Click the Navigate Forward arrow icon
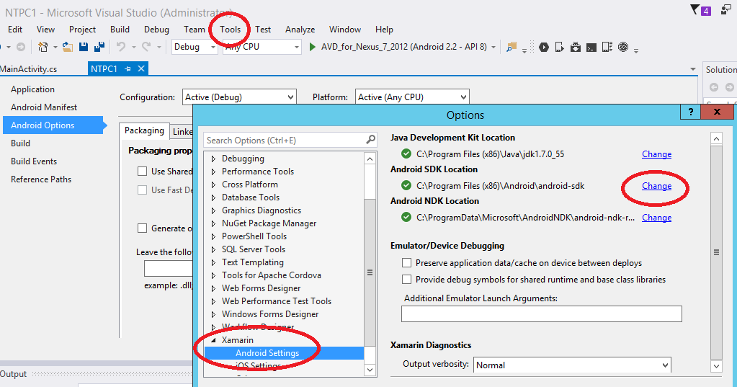The width and height of the screenshot is (737, 387). 21,47
